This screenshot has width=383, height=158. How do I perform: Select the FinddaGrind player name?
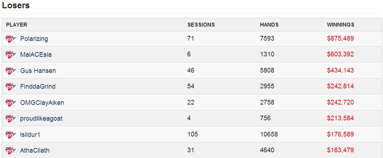point(38,87)
